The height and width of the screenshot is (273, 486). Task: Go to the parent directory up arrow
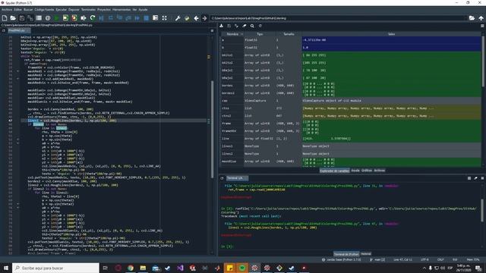tap(481, 18)
